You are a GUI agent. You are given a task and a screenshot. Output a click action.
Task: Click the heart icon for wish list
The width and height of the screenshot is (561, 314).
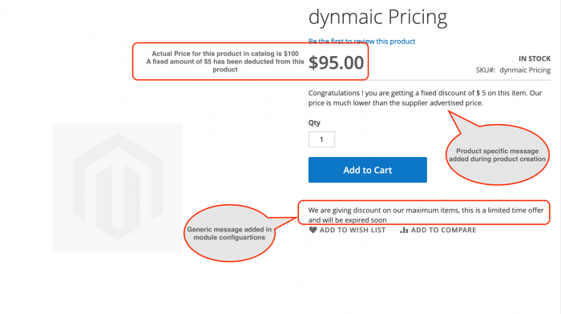(313, 230)
